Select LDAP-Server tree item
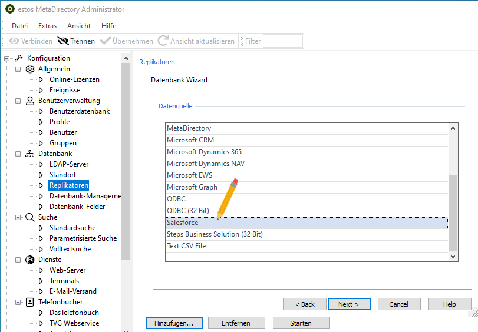Viewport: 478px width, 332px height. (x=69, y=164)
